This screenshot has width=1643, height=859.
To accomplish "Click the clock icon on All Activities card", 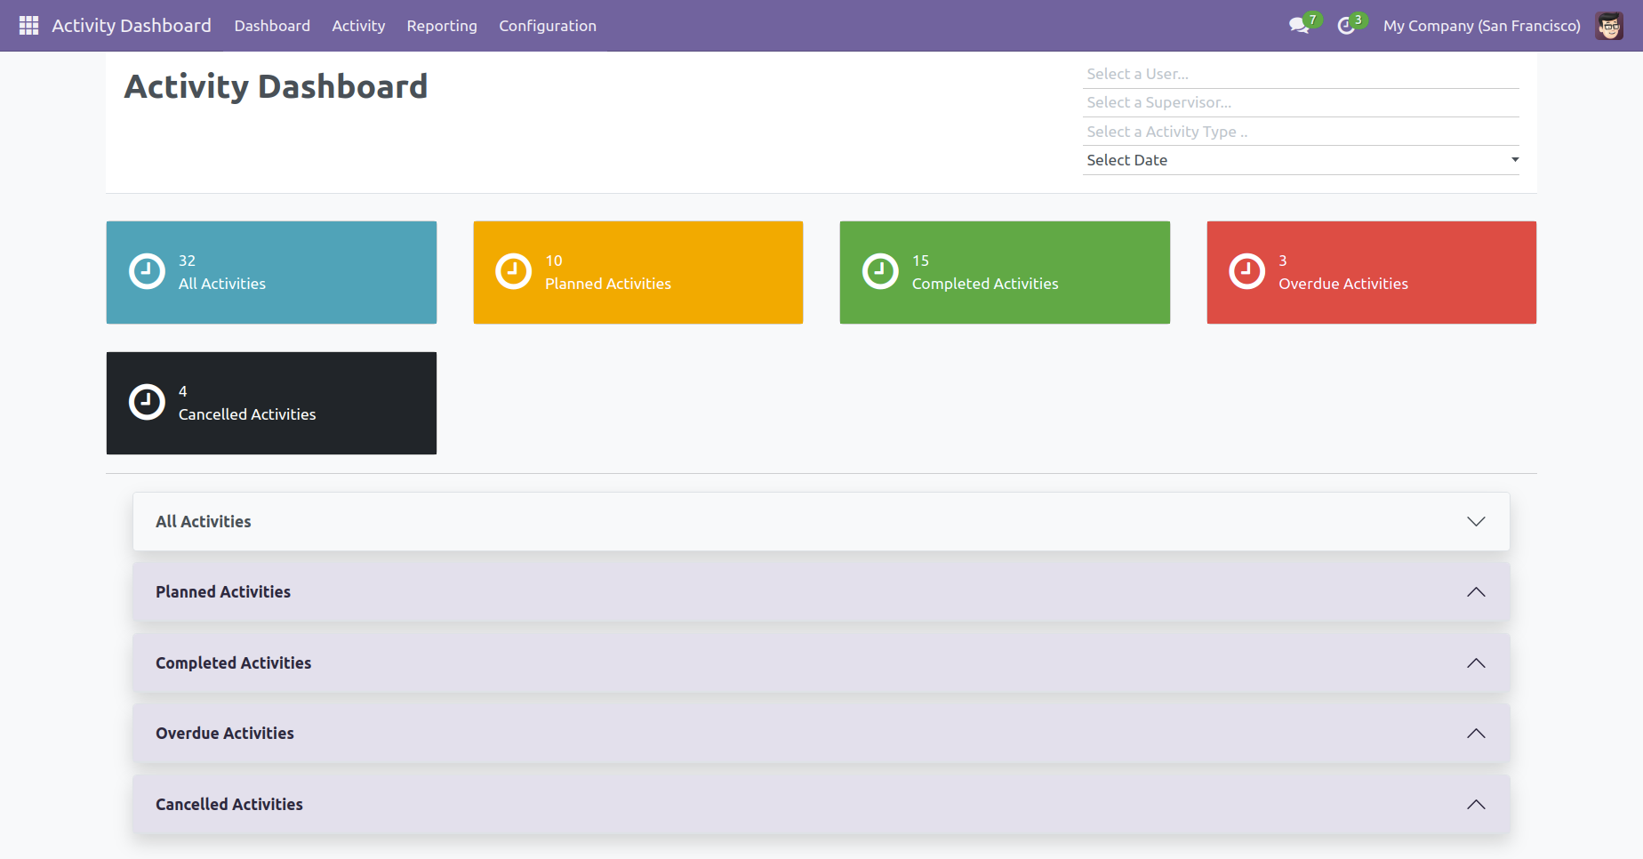I will 147,272.
